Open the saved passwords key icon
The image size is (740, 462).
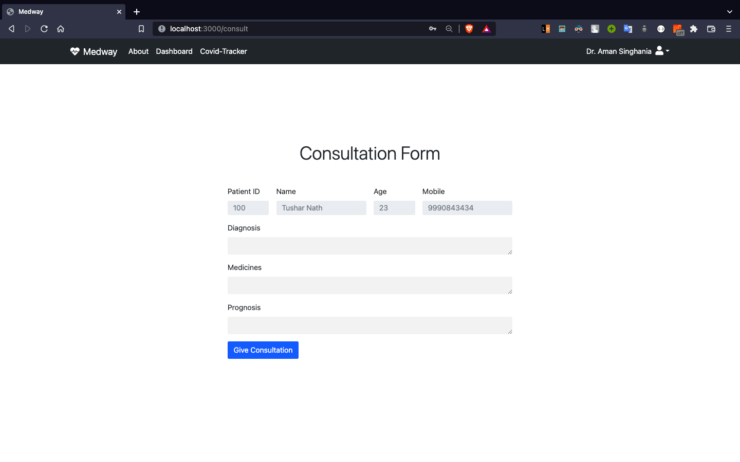432,29
